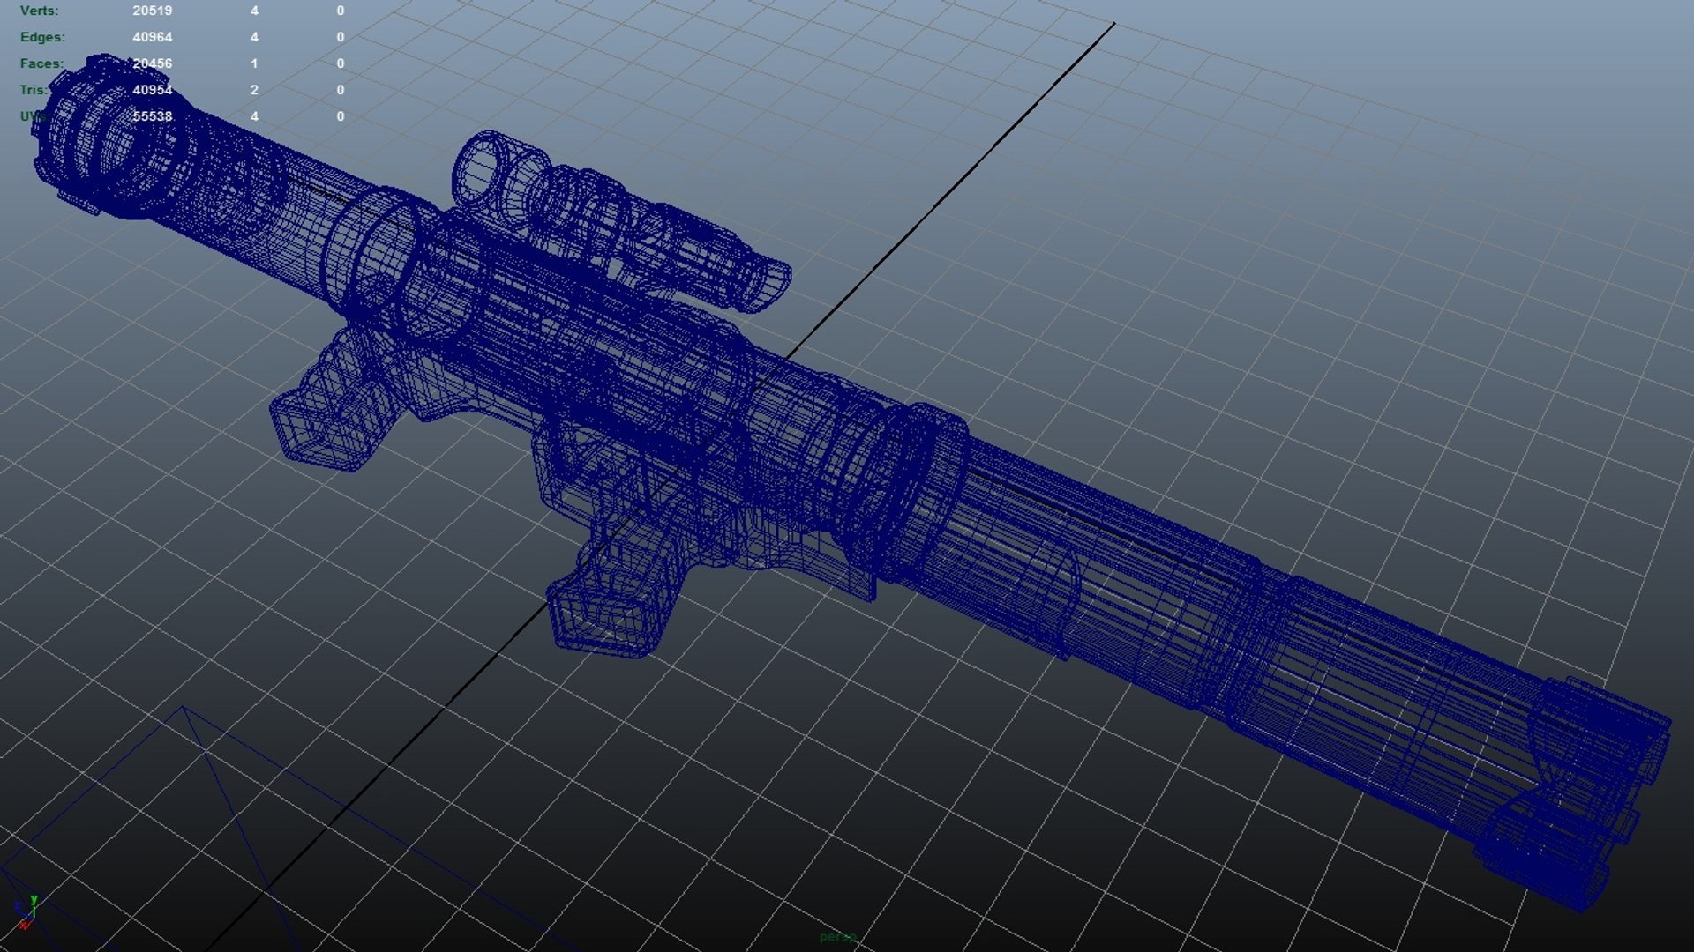Click the '4' in the Verts row
Screen dimensions: 1694x952
click(254, 11)
